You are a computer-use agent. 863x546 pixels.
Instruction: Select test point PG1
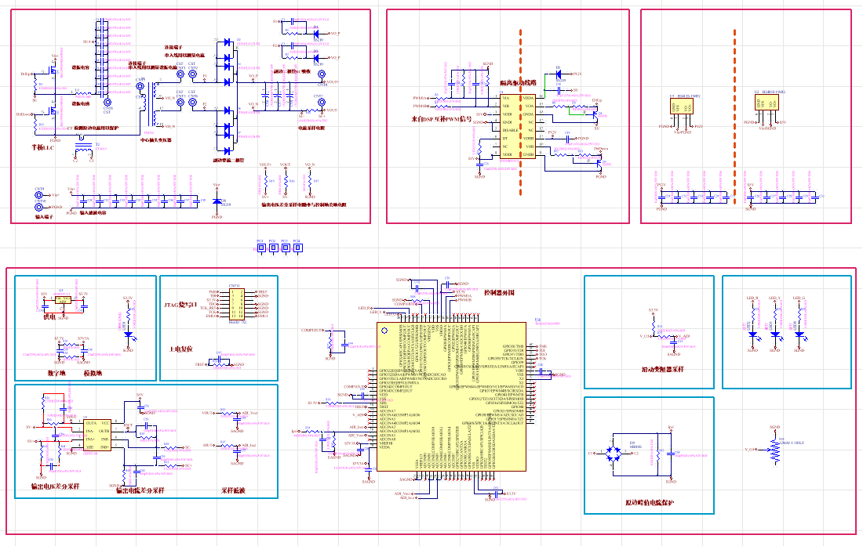[261, 248]
